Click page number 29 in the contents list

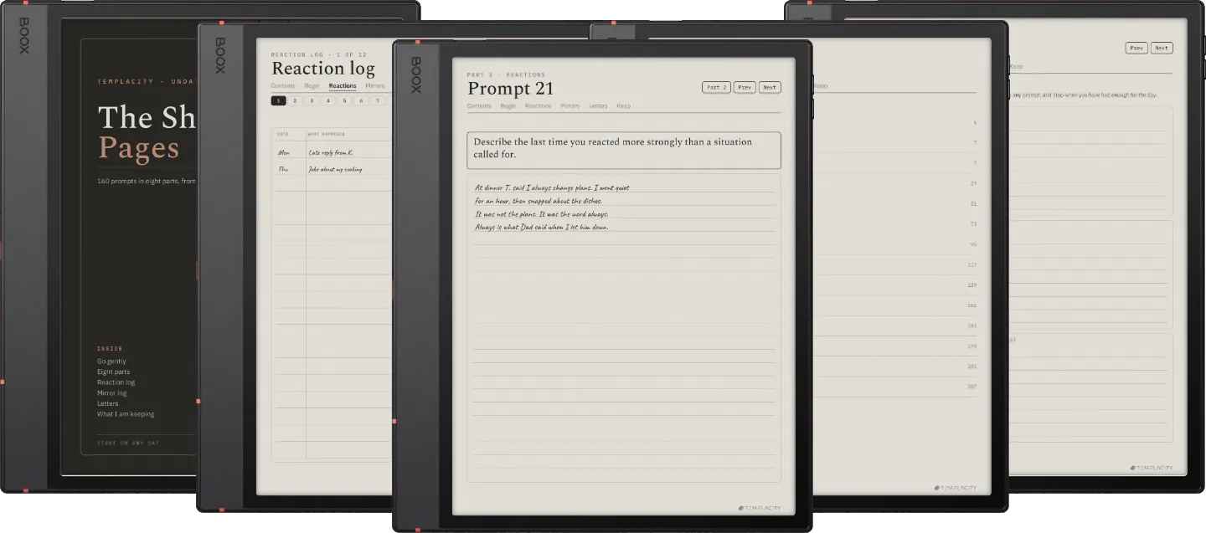pos(973,183)
